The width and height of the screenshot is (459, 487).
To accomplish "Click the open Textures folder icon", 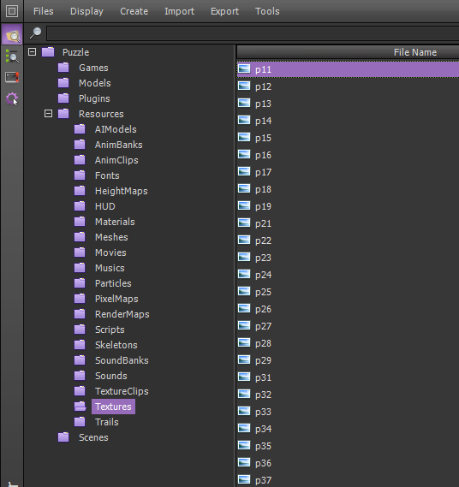I will point(80,407).
